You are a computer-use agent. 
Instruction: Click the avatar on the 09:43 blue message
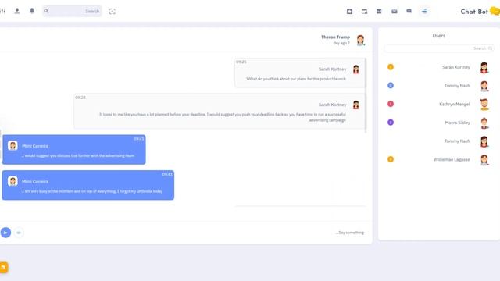point(12,146)
